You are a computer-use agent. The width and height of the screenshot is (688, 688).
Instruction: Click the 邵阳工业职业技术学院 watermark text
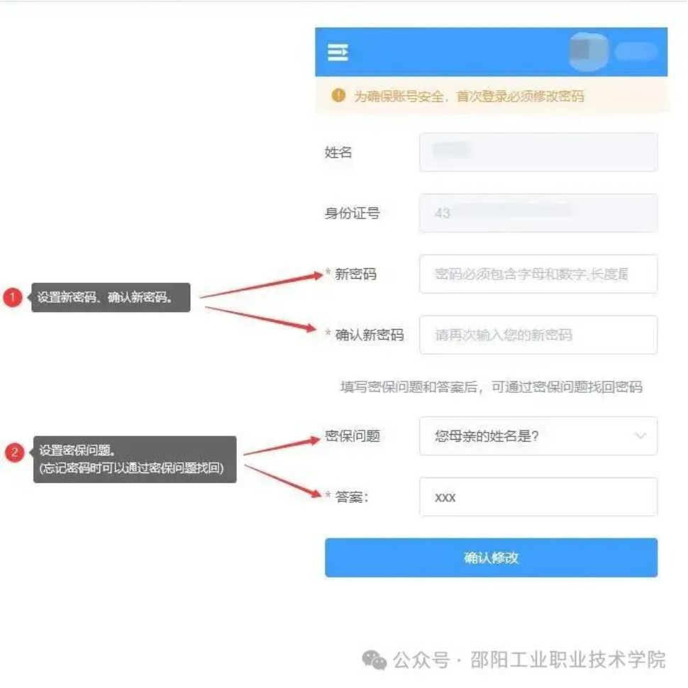(567, 660)
